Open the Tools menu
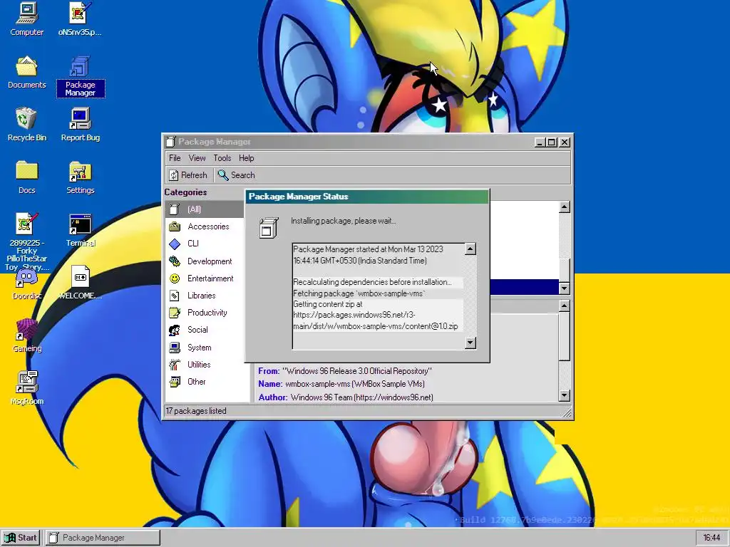Screen dimensions: 730x547 222,158
